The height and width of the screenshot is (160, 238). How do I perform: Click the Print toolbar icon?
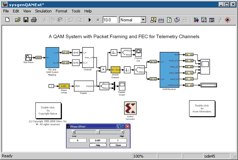coord(34,20)
